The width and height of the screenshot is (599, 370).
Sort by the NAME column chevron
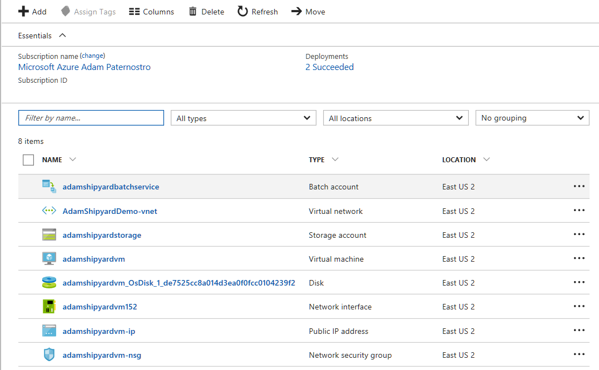point(73,159)
